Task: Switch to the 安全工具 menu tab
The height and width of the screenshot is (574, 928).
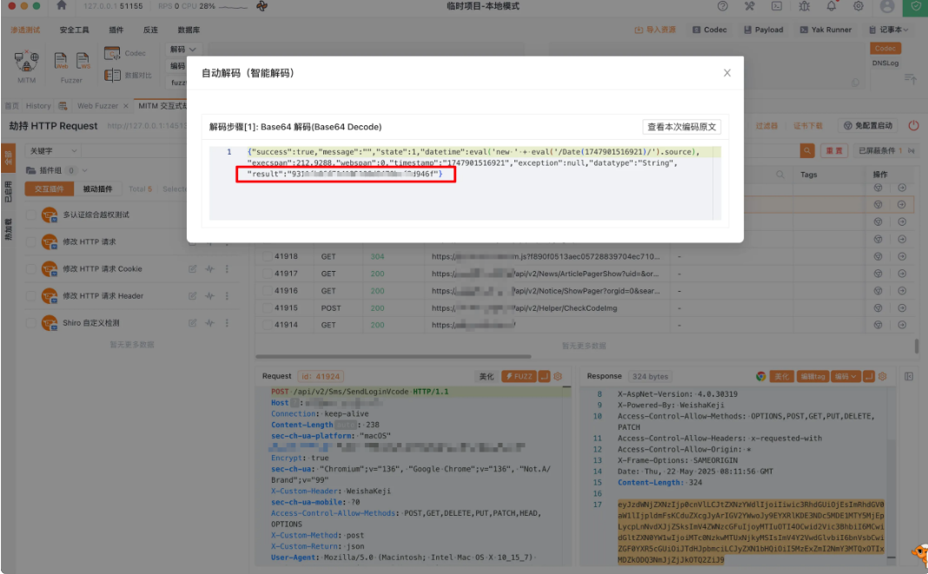Action: pos(74,30)
